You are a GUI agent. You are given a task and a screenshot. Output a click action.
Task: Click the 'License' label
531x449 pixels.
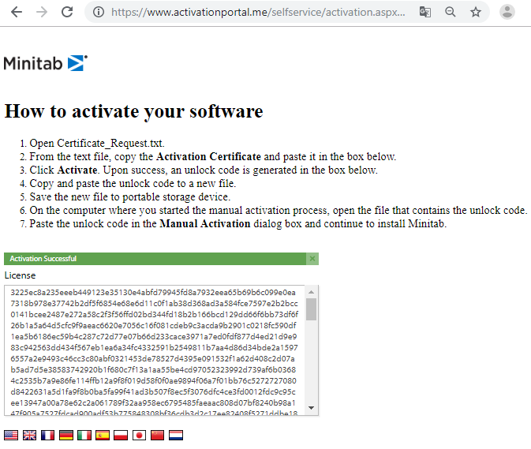tap(20, 275)
